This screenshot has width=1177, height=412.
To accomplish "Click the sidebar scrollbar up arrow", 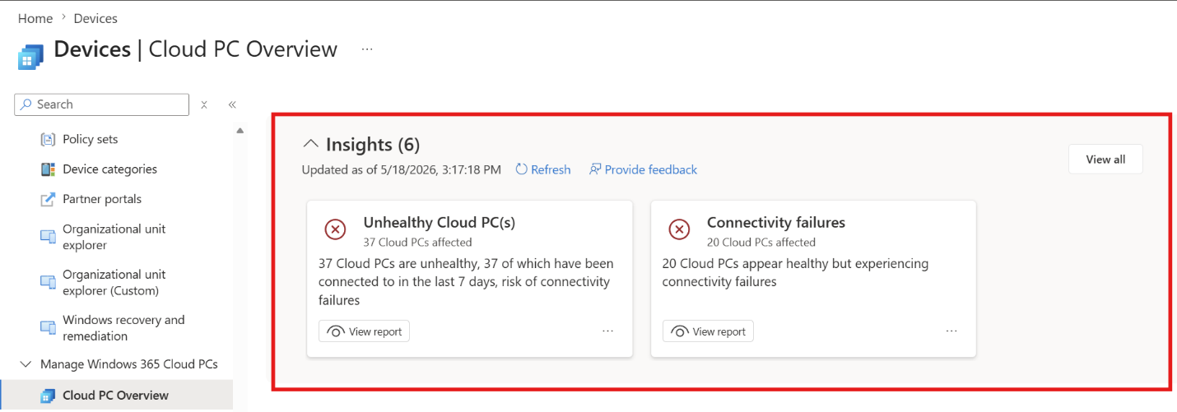I will point(240,131).
